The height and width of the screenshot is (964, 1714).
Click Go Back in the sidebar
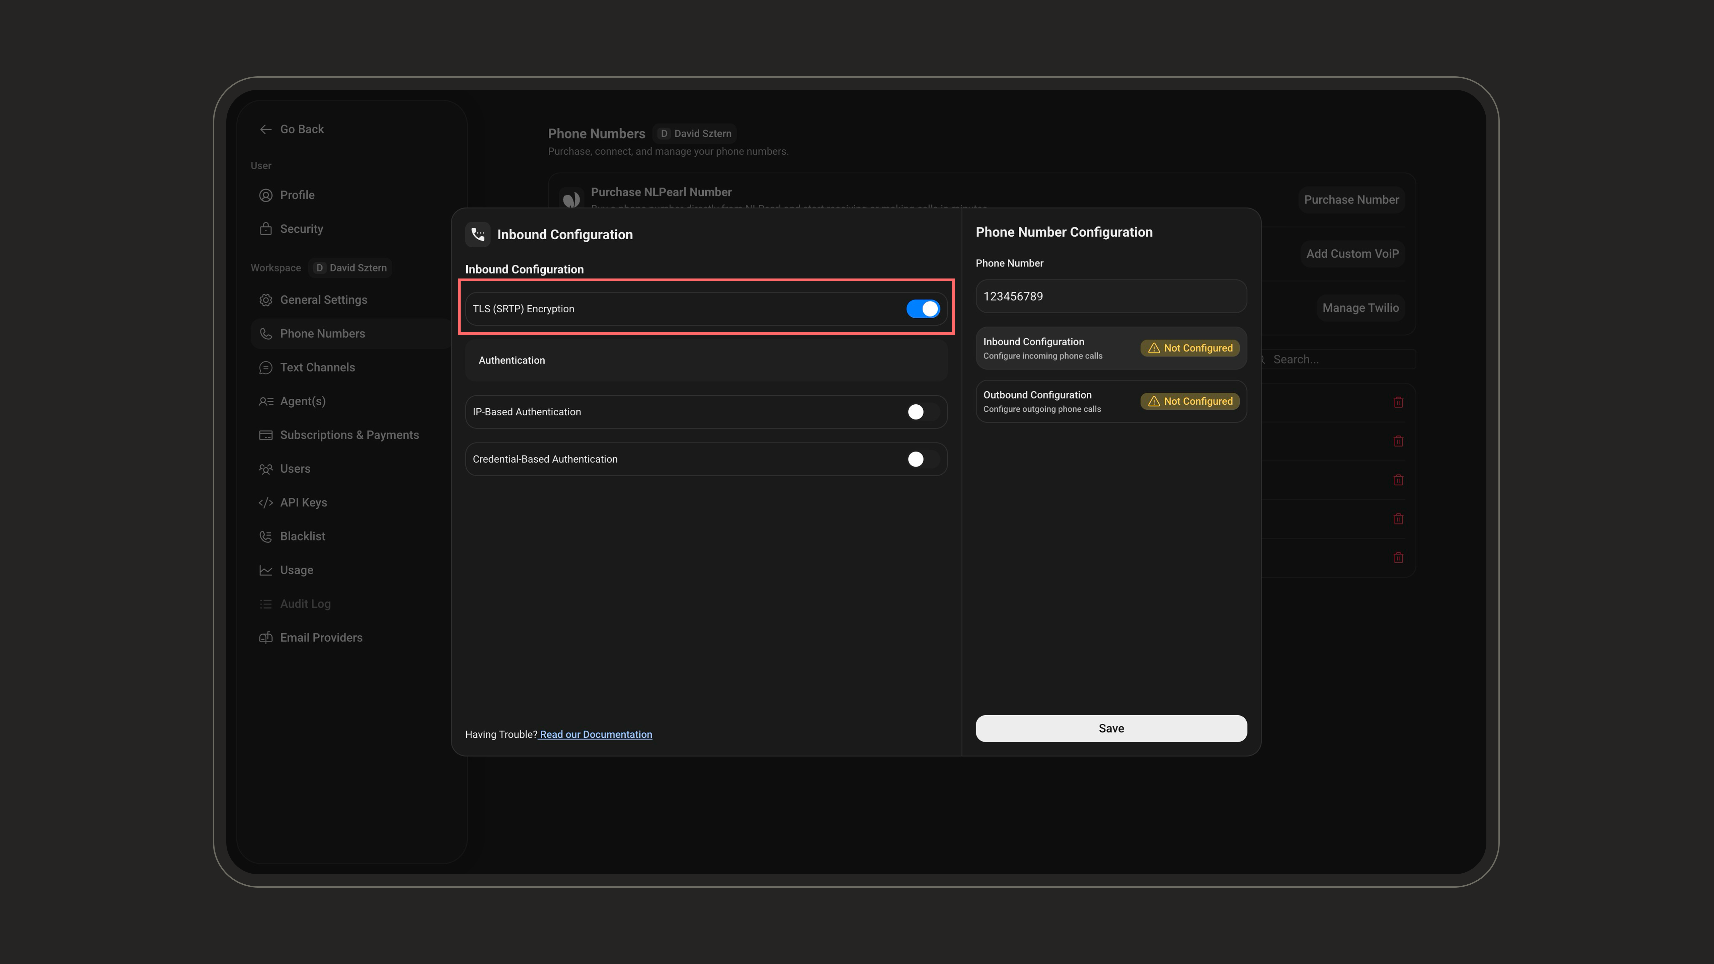(x=292, y=129)
